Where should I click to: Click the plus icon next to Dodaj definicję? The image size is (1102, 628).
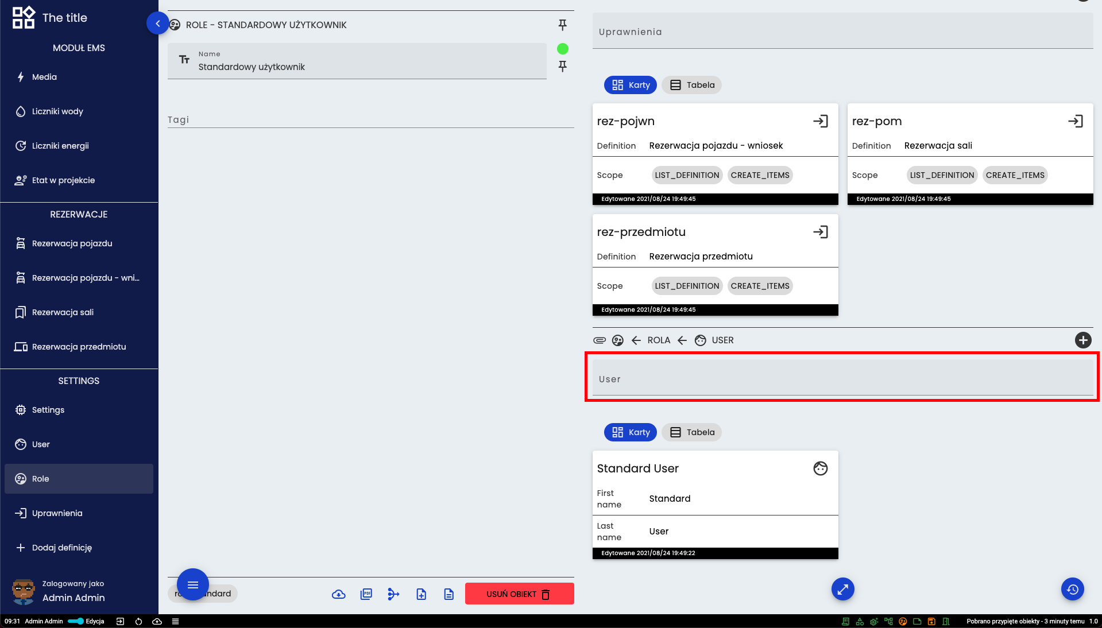[21, 548]
